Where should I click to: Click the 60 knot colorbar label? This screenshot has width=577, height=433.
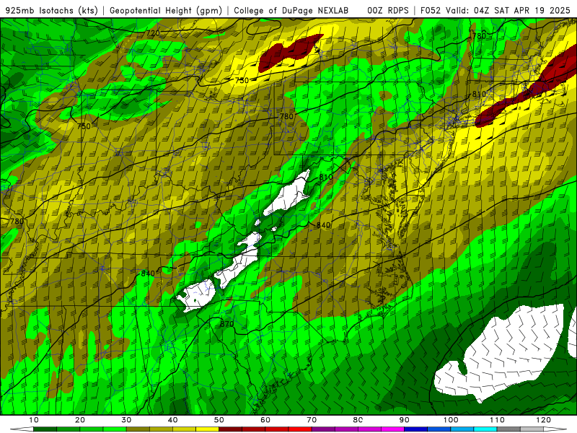265,420
